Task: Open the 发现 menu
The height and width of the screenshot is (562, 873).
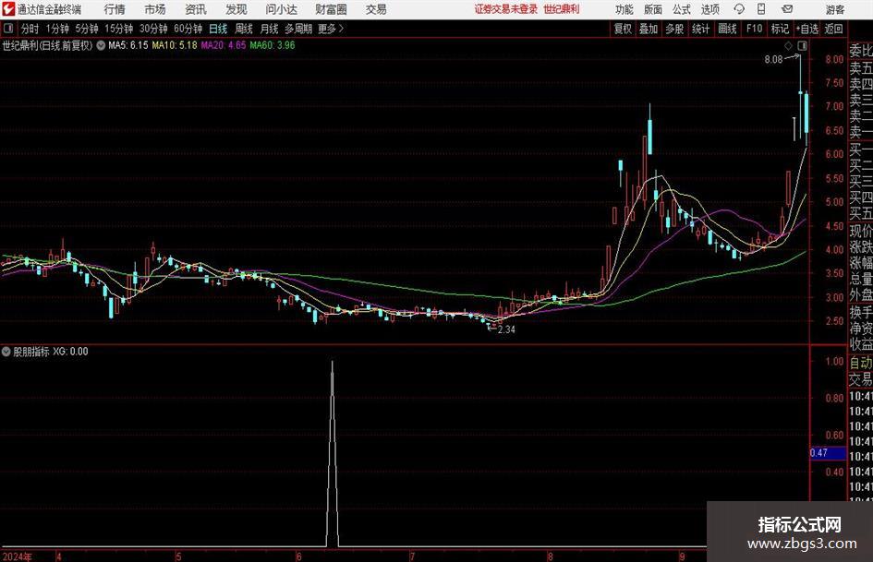Action: tap(236, 9)
